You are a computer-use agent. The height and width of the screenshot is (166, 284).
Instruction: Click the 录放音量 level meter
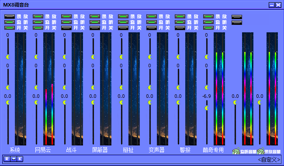click(x=272, y=89)
